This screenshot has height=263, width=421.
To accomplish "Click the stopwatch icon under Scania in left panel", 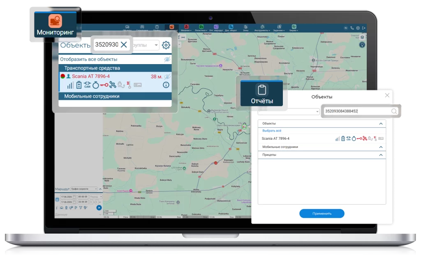I will [95, 85].
